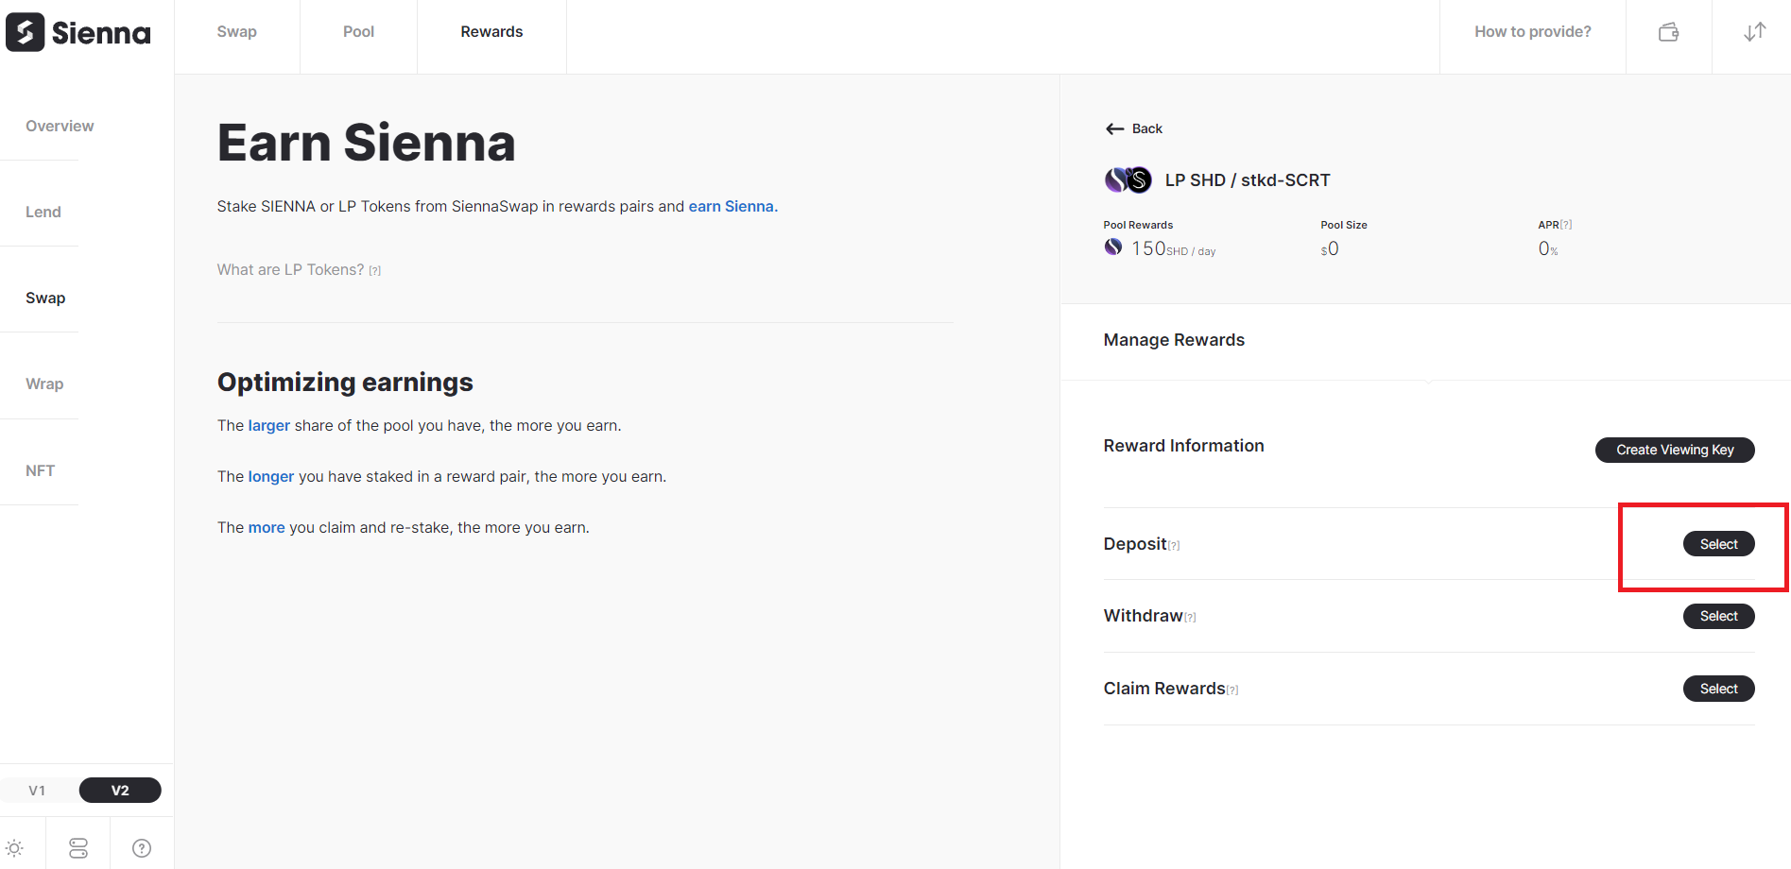Click Select button for Withdraw
This screenshot has height=869, width=1791.
tap(1719, 616)
